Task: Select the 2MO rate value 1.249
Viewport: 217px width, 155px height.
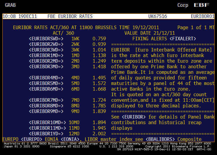Action: coord(99,61)
